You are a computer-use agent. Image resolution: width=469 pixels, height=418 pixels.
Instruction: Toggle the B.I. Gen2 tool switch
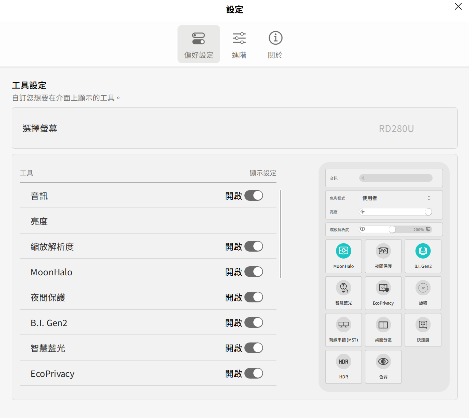click(x=254, y=322)
